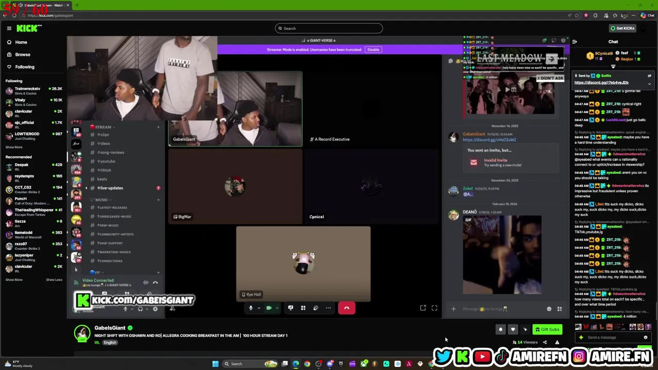Deafen audio in Discord user panel
The width and height of the screenshot is (658, 370).
140,309
